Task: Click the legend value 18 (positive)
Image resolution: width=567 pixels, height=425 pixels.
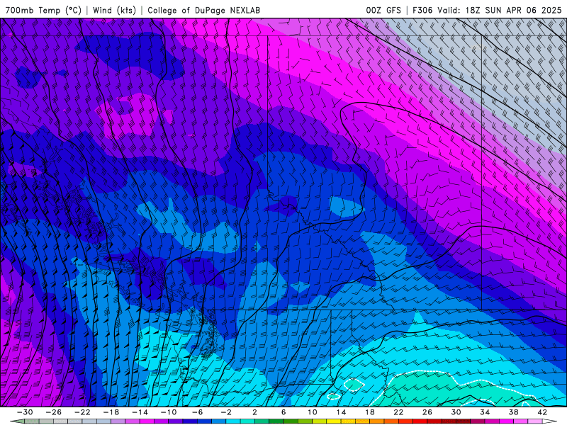Action: point(369,412)
